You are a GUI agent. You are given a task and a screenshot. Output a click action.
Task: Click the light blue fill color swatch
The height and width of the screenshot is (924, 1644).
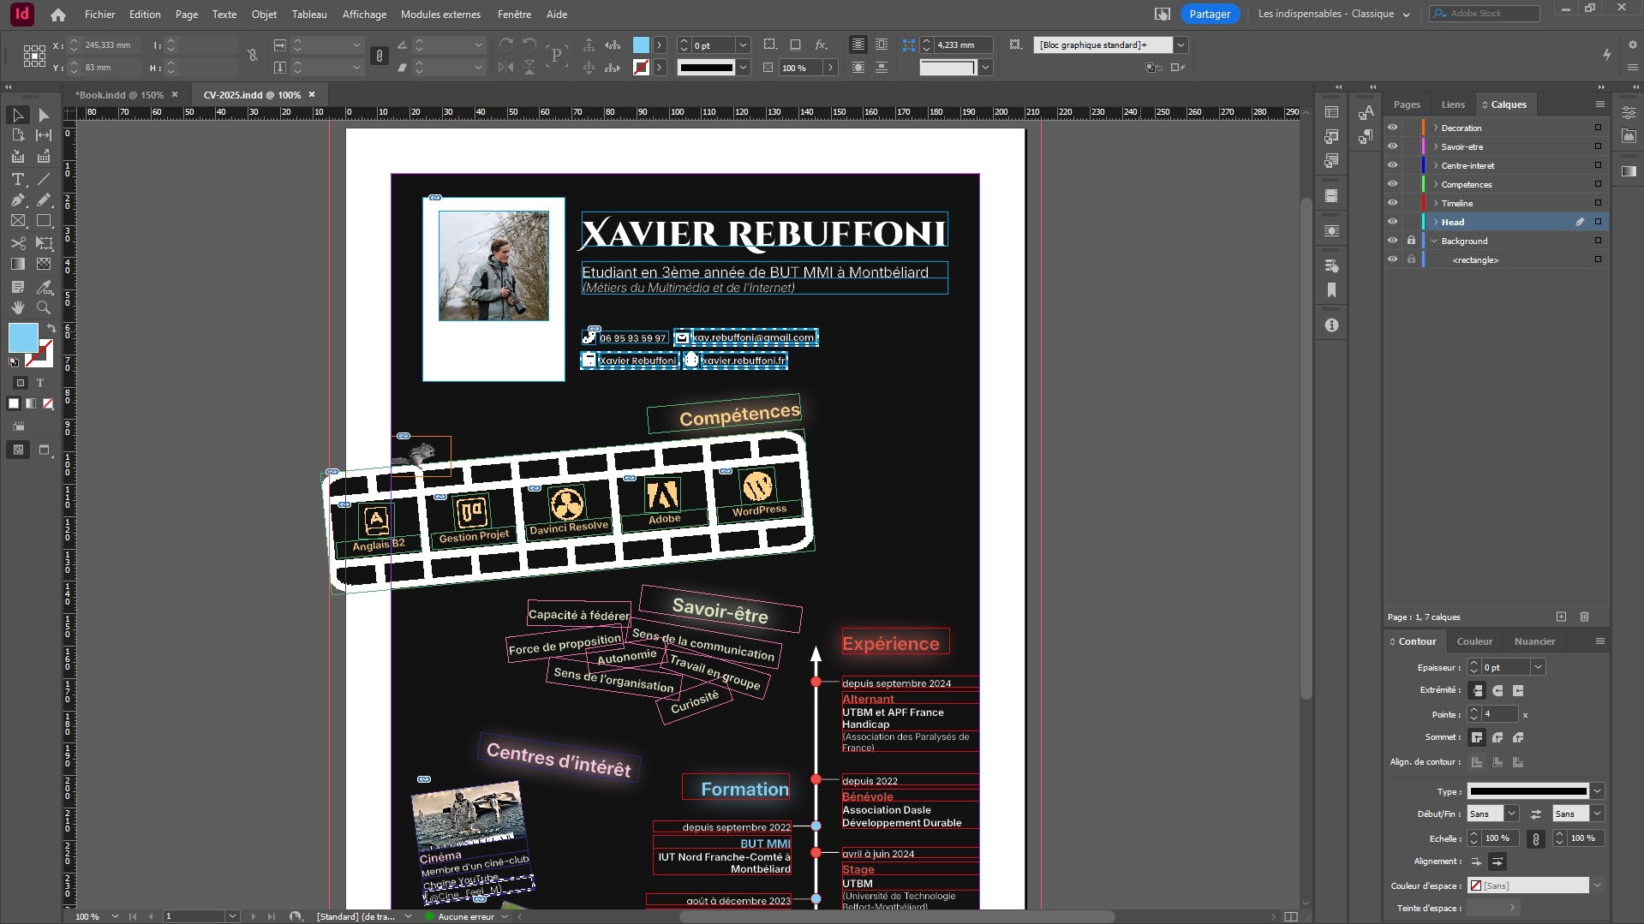click(x=23, y=337)
